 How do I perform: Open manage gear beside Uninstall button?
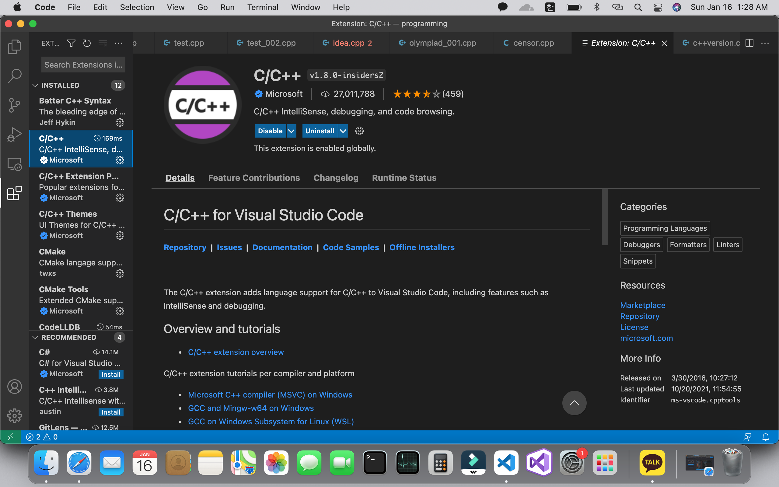(x=359, y=131)
